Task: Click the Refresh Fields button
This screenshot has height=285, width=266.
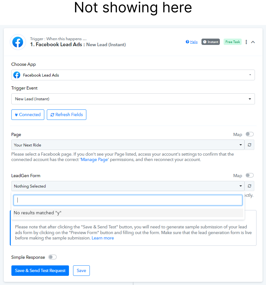Action: tap(66, 115)
